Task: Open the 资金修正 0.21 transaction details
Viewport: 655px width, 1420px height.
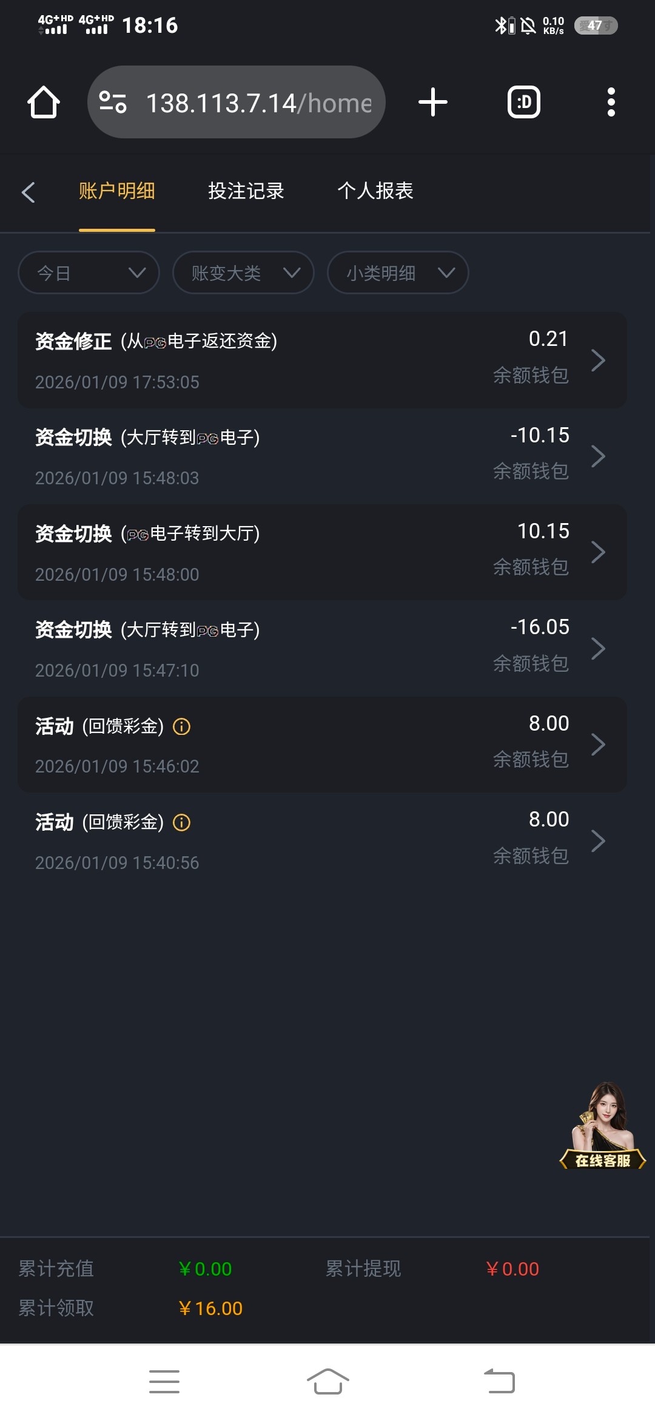Action: pos(321,360)
